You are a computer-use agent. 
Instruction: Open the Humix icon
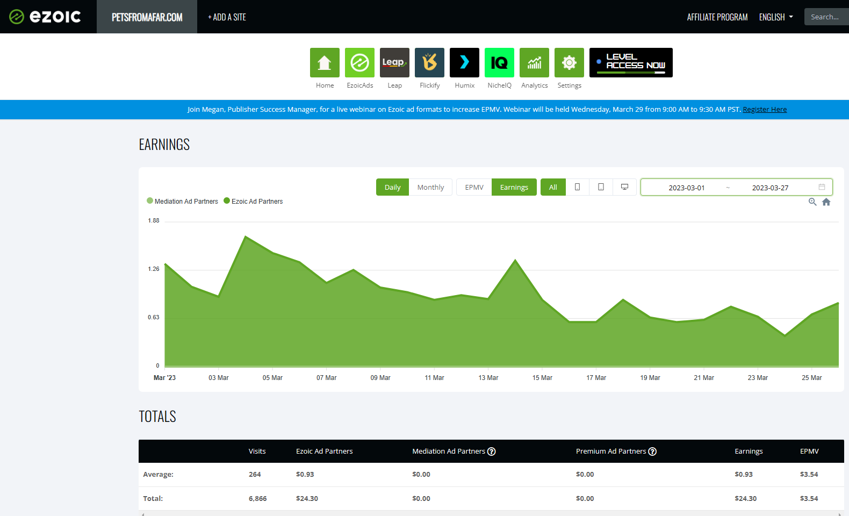[x=464, y=62]
